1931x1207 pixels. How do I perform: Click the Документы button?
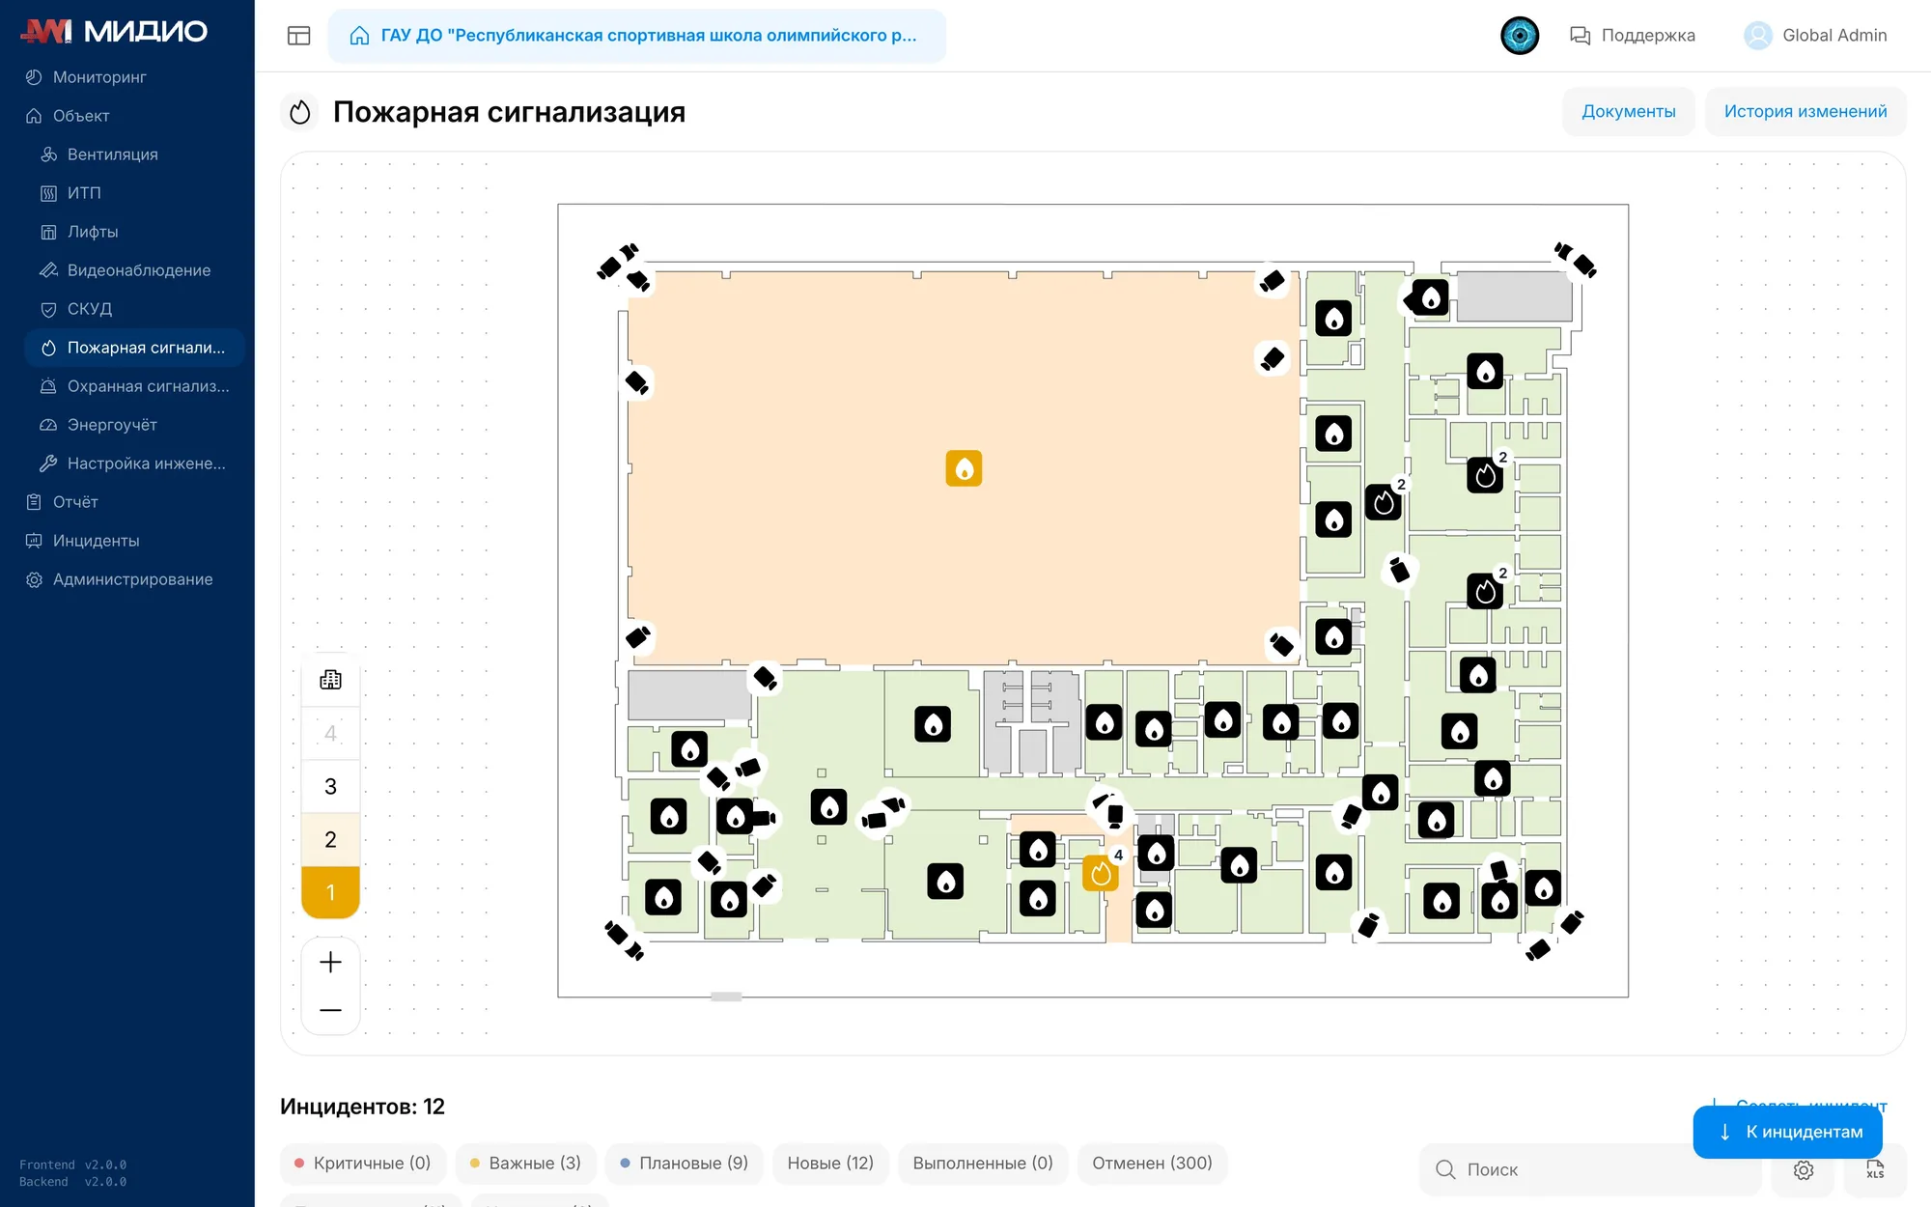1629,112
